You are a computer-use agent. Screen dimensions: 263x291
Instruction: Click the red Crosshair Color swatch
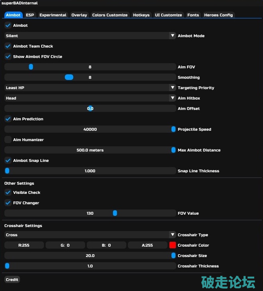coord(173,245)
